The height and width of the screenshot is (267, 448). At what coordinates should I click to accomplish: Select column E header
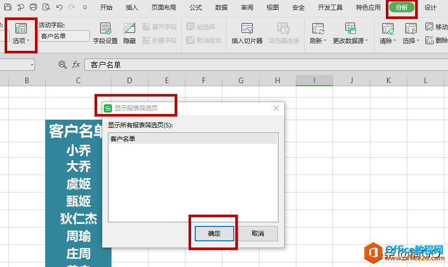pos(166,81)
